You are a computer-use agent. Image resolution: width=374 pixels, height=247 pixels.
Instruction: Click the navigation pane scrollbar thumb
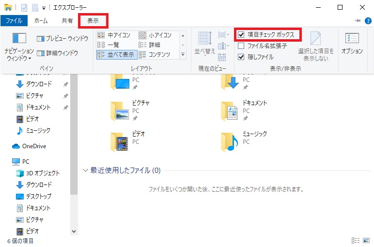[74, 135]
